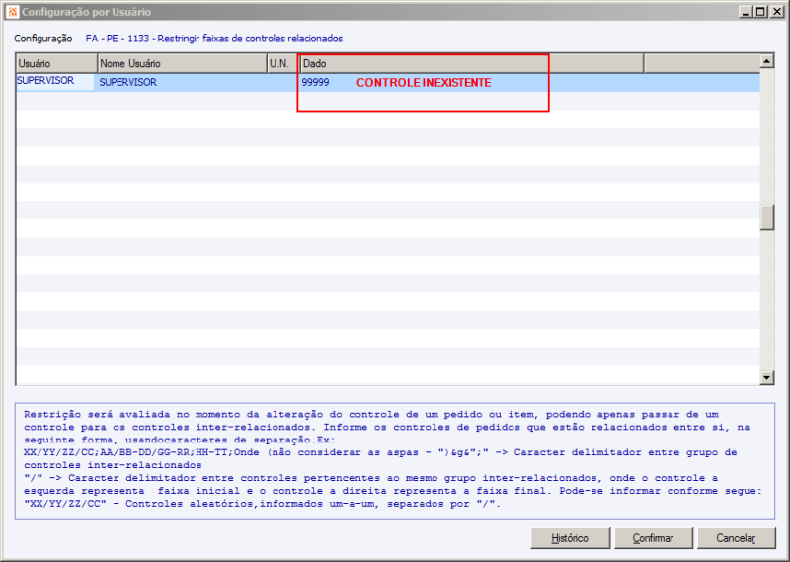
Task: Click the application icon in the title bar
Action: tap(13, 11)
